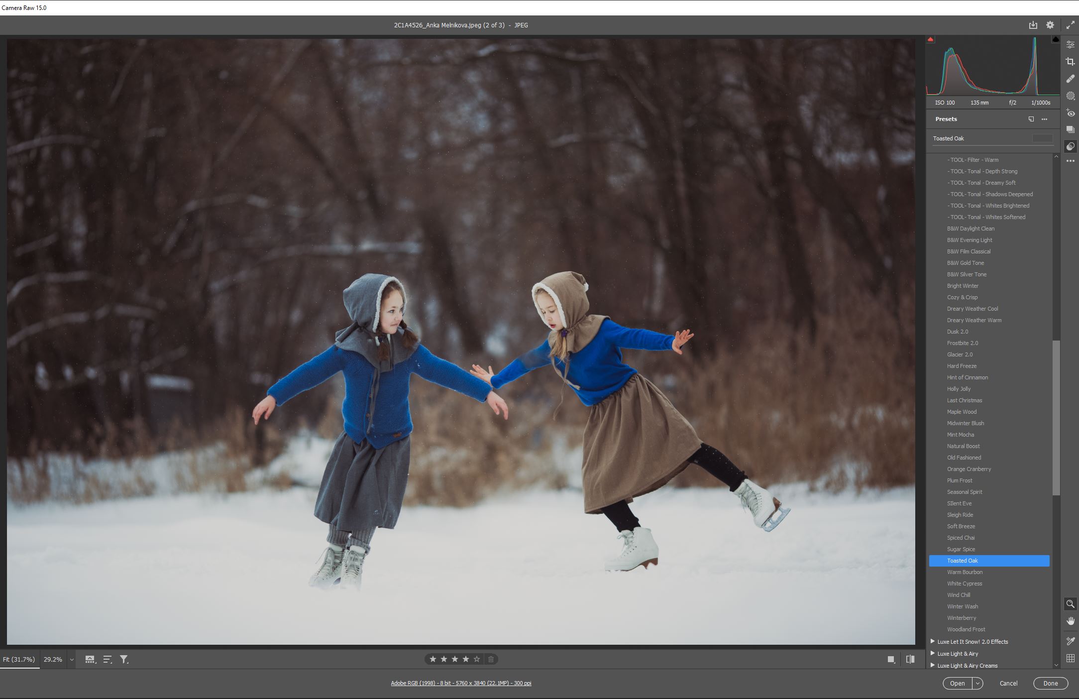Toggle the highlight clipping warning
1079x699 pixels.
[1055, 39]
